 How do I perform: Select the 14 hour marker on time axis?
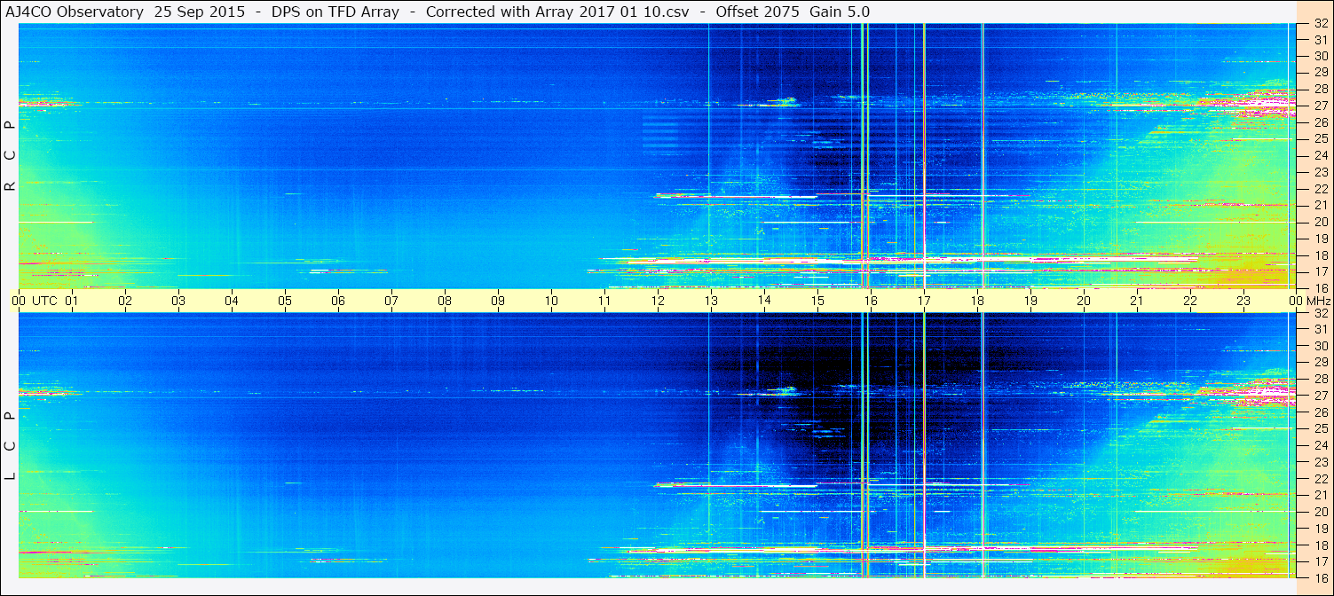764,301
